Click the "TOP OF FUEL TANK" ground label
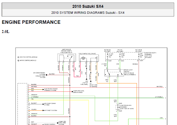Image resolution: width=177 pixels, height=125 pixels. click(84, 83)
